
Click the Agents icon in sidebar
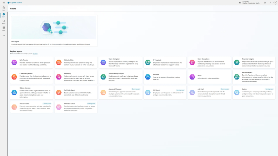pos(4,21)
